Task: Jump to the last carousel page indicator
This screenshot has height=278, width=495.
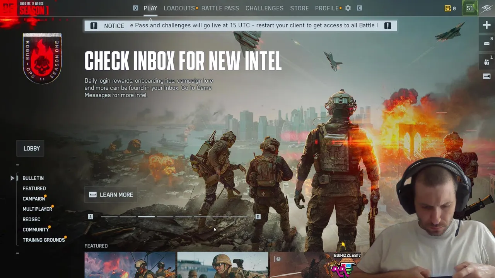Action: pyautogui.click(x=239, y=217)
